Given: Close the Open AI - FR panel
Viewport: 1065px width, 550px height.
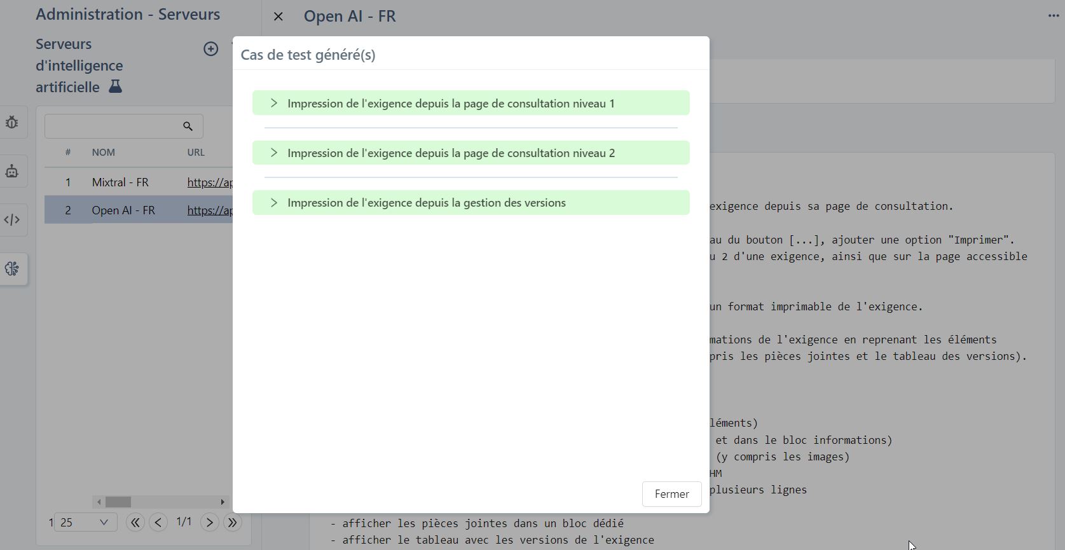Looking at the screenshot, I should click(278, 17).
